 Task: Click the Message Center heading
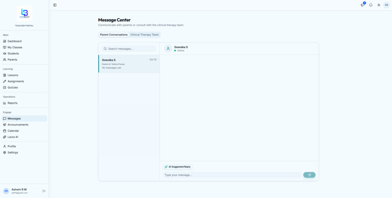click(x=114, y=20)
